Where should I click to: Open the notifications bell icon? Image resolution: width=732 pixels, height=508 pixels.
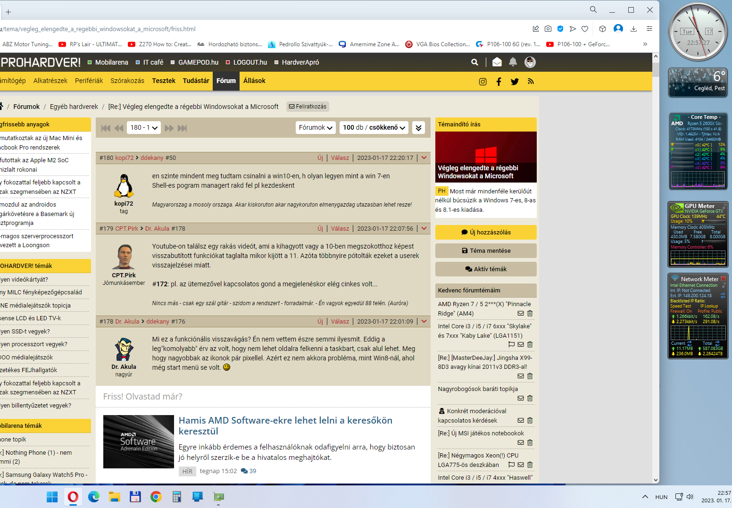513,62
